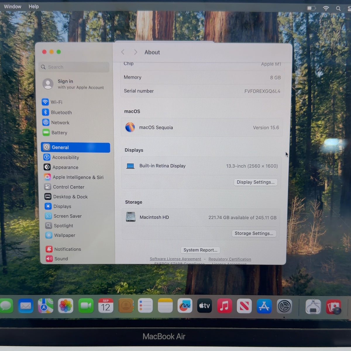Screen dimensions: 351x351
Task: Launch Maps from the Dock
Action: point(46,306)
